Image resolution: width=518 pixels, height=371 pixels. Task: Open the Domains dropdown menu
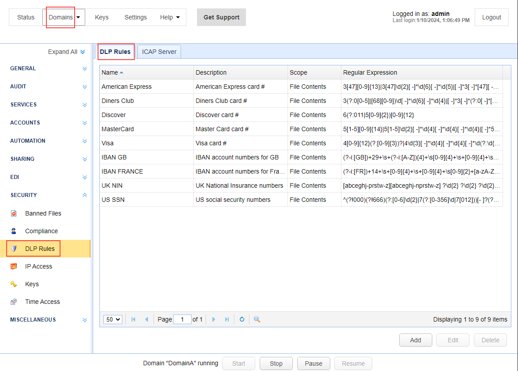[x=64, y=17]
